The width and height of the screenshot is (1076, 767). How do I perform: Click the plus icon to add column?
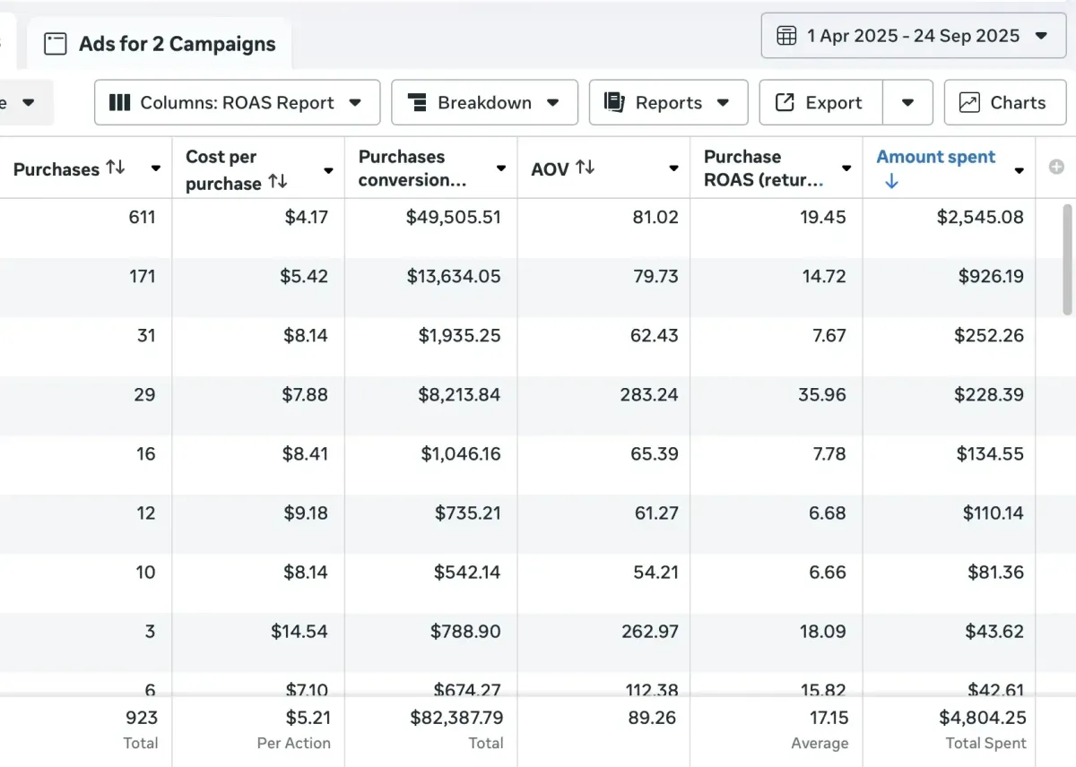[1056, 167]
